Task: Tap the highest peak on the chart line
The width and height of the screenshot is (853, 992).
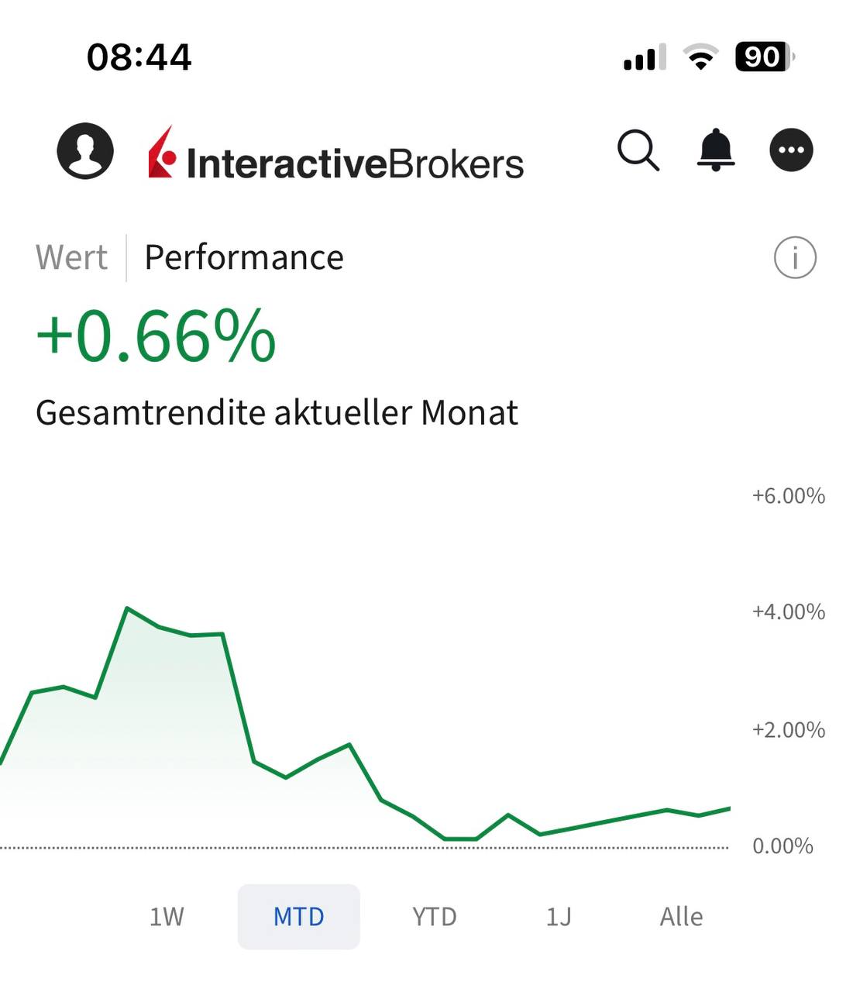Action: tap(127, 608)
